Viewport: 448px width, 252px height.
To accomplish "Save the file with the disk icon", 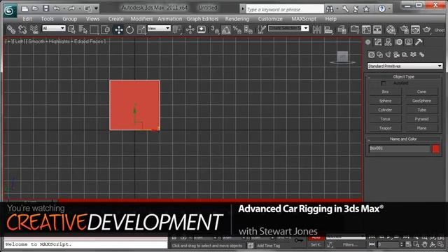I will pyautogui.click(x=45, y=8).
